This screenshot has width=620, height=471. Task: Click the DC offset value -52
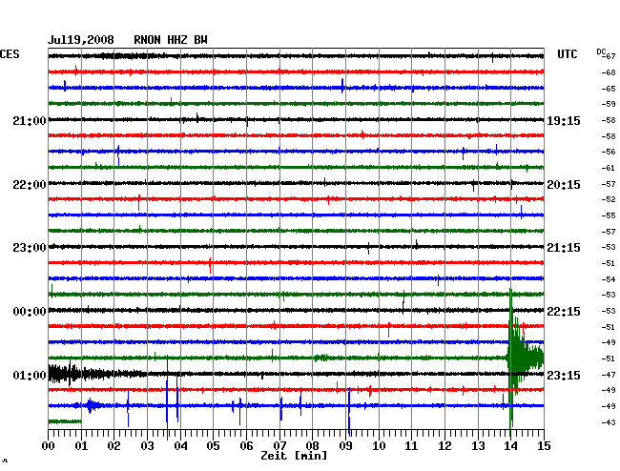tap(609, 199)
